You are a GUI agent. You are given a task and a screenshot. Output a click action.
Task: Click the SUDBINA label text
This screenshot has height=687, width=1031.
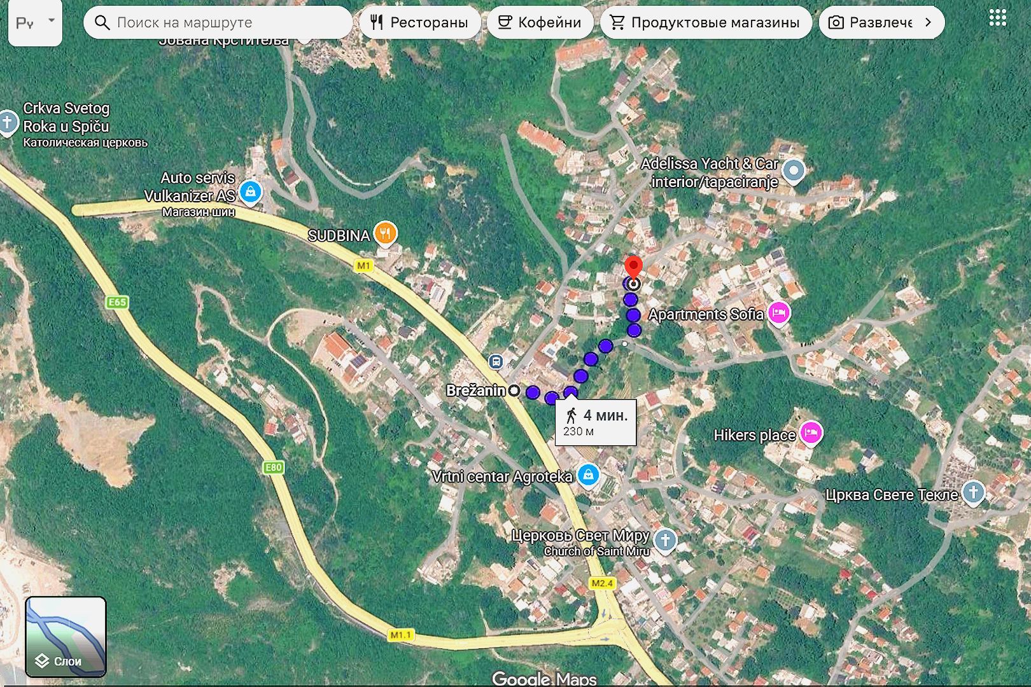click(339, 236)
